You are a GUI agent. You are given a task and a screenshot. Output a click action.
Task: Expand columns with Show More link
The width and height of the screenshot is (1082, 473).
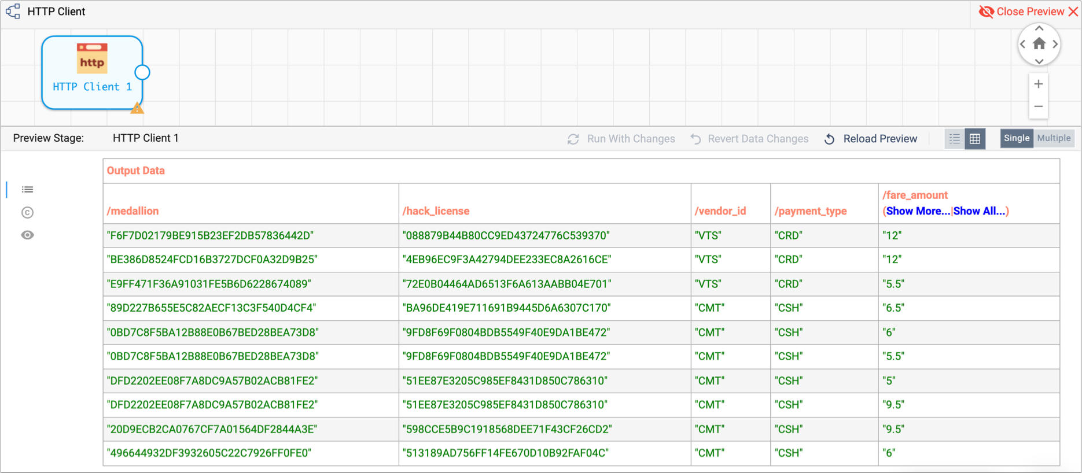[918, 211]
